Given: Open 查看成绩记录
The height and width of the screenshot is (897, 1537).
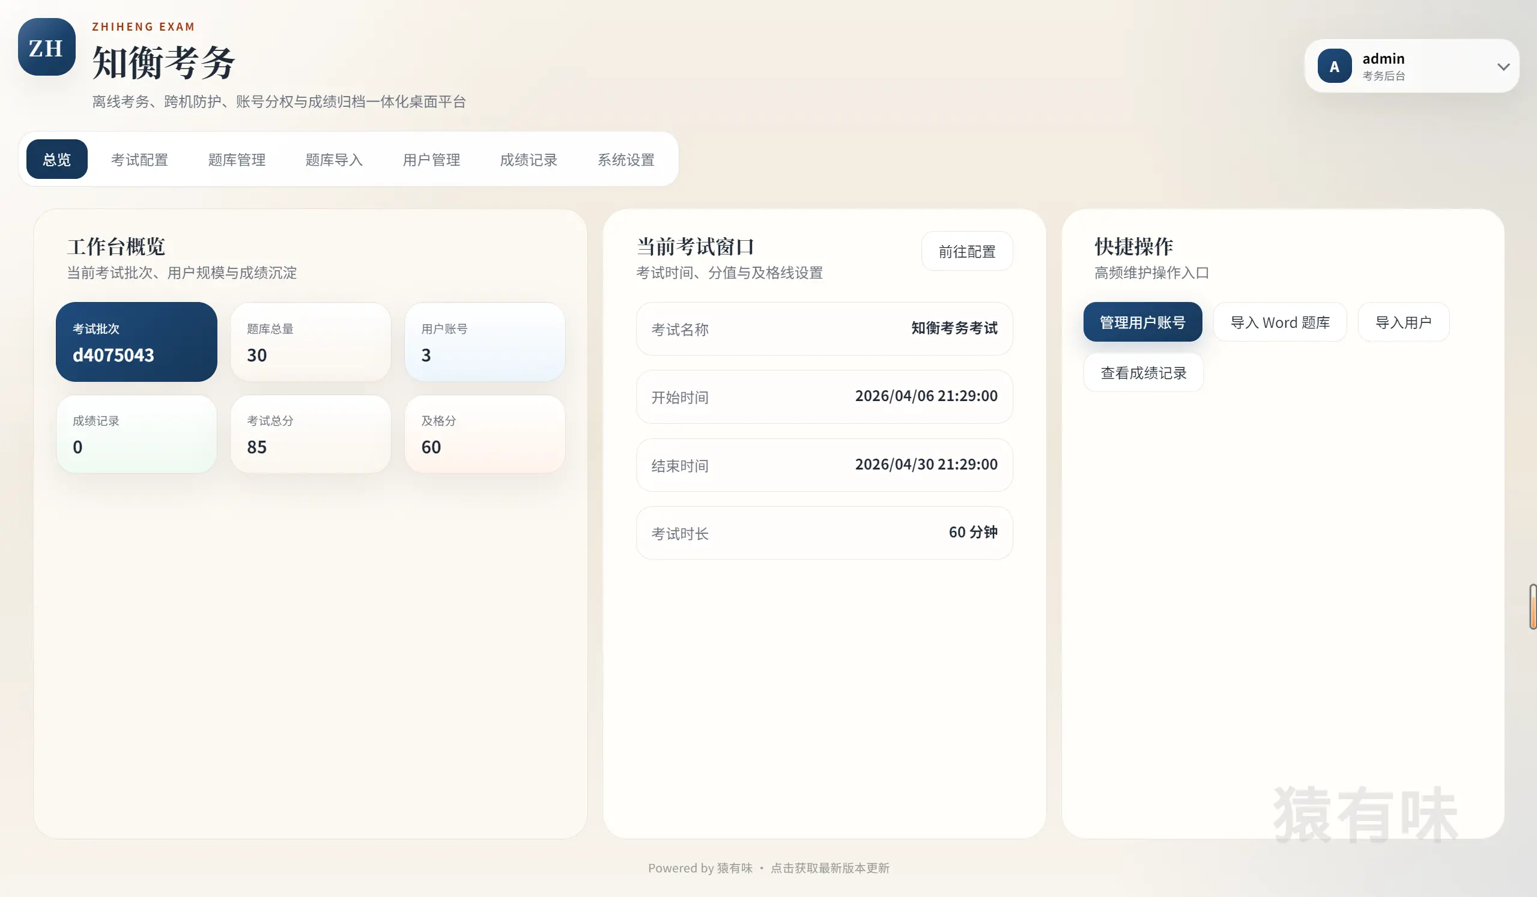Looking at the screenshot, I should point(1144,372).
